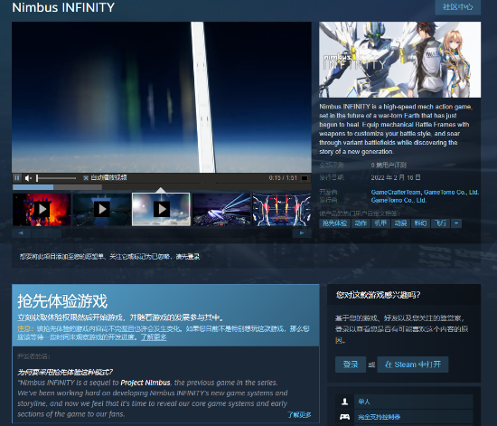This screenshot has width=497, height=426.
Task: Open publisher GameTomo Co., Ltd. link
Action: click(x=399, y=200)
